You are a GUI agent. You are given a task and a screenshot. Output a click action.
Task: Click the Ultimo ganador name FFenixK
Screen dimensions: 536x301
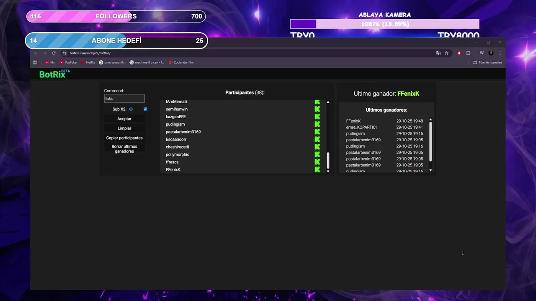[408, 94]
